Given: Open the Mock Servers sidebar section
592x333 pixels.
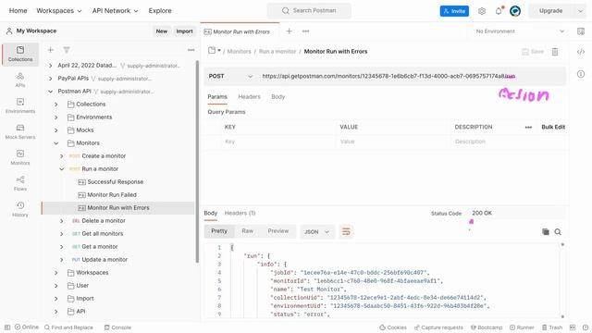Looking at the screenshot, I should pos(20,131).
